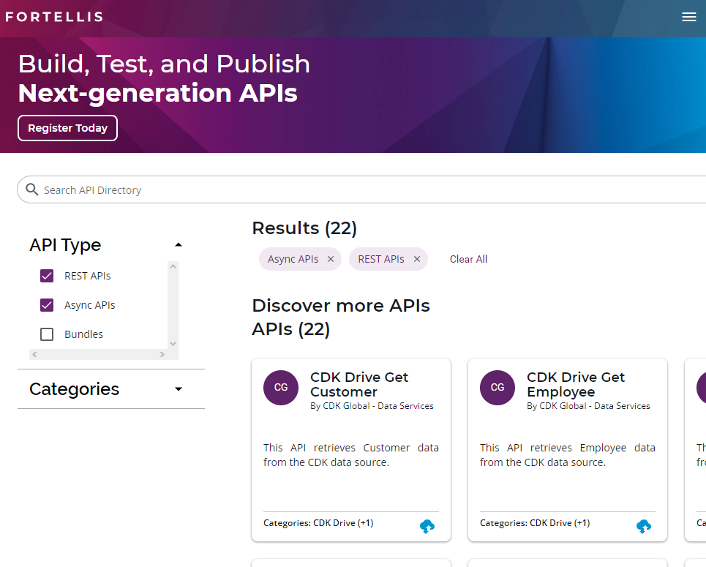Open the hamburger menu icon
Screen dimensions: 706x567
(689, 17)
